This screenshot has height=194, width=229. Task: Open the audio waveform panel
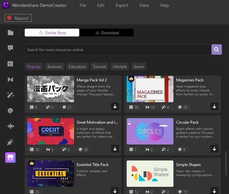pos(10,126)
